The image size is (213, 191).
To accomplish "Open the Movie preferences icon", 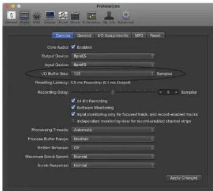I will [75, 17].
